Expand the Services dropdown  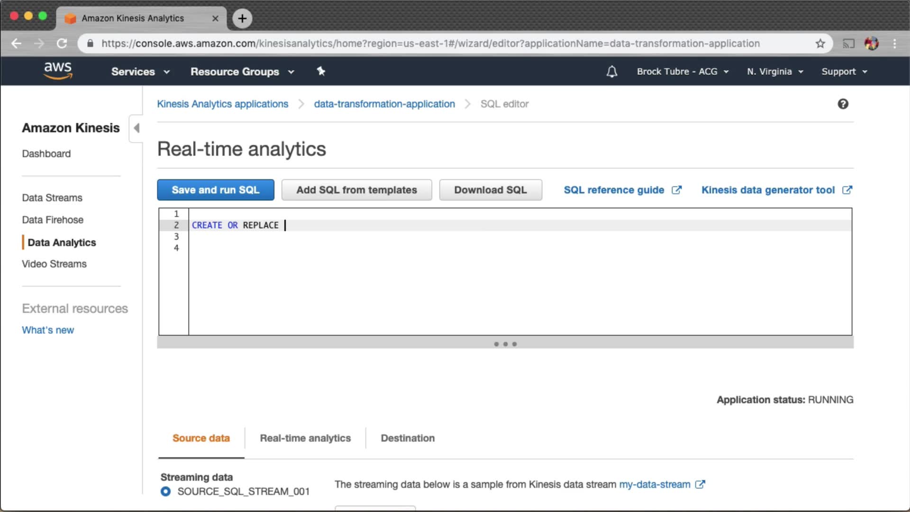pyautogui.click(x=140, y=72)
